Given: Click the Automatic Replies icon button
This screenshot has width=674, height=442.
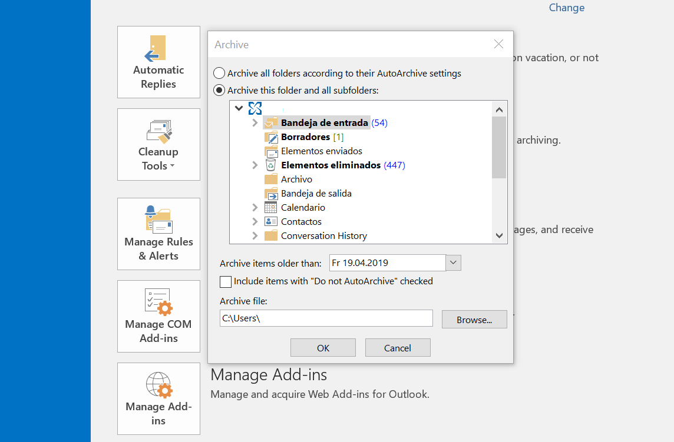Looking at the screenshot, I should pyautogui.click(x=158, y=62).
